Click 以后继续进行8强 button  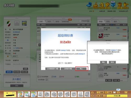tap(53, 69)
